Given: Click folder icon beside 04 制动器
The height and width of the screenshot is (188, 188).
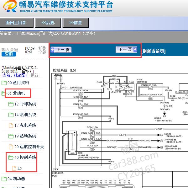Looking at the screenshot, I should tap(4, 179).
